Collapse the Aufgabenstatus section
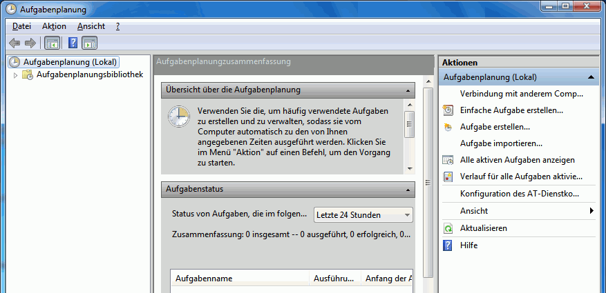The width and height of the screenshot is (606, 293). coord(408,189)
